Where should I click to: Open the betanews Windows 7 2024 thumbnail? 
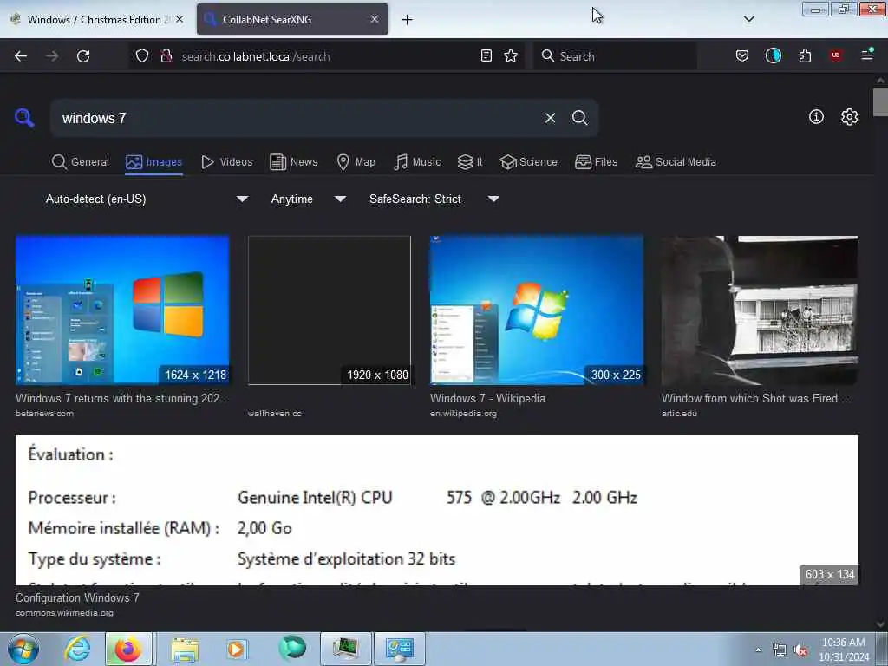[x=122, y=310]
